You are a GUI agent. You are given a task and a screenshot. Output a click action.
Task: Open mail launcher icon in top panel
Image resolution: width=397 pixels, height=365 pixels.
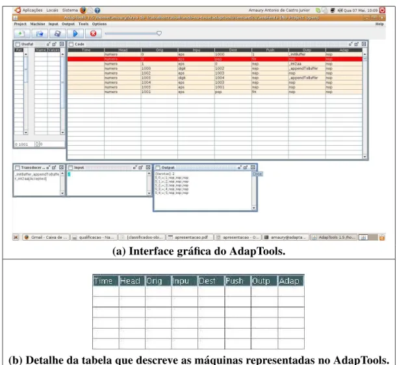[x=90, y=10]
